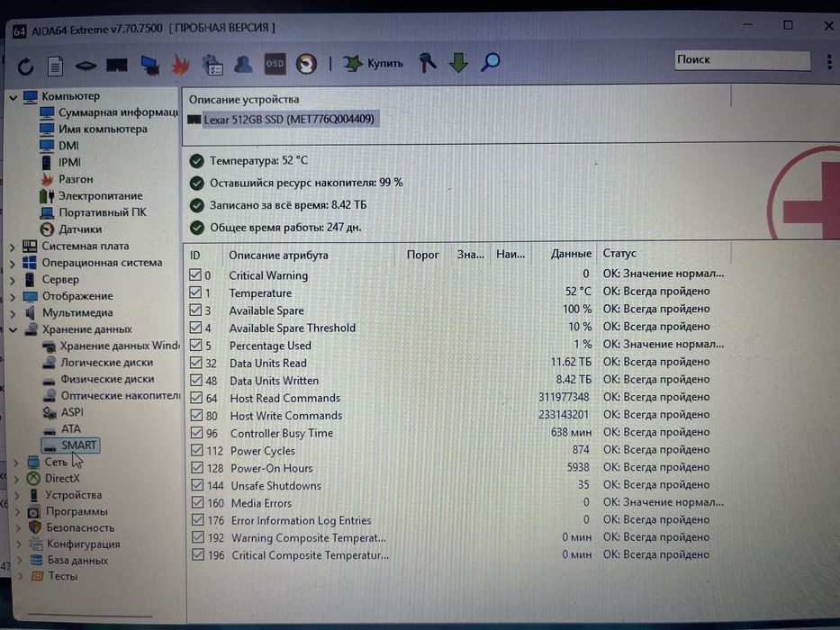Select the Датчики tree item
Screen dimensions: 840x630
coord(80,229)
